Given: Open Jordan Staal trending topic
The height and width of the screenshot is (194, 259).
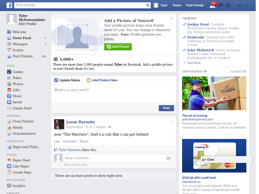Looking at the screenshot, I should tap(198, 24).
